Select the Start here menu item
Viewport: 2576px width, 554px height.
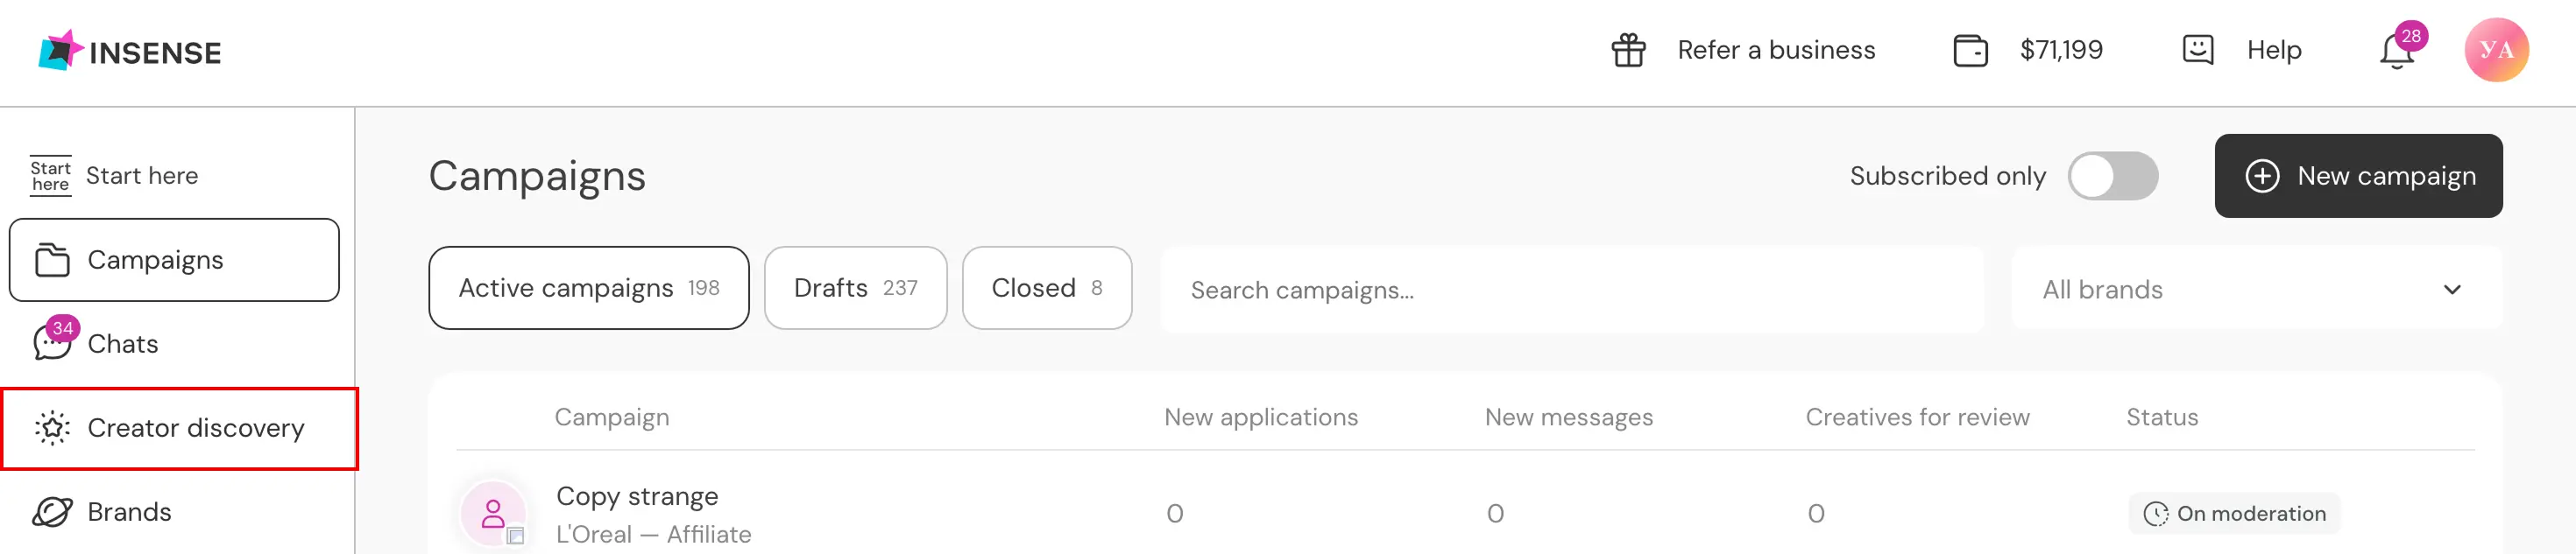pyautogui.click(x=141, y=175)
